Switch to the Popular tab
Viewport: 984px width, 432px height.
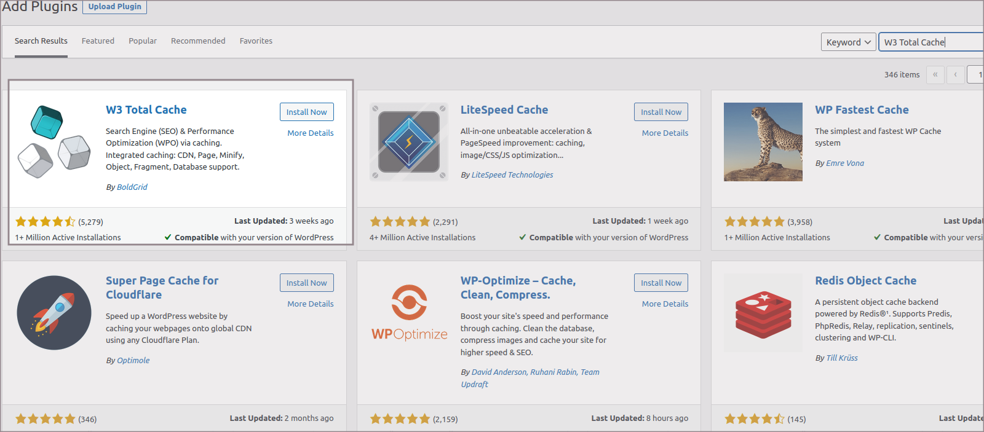143,41
